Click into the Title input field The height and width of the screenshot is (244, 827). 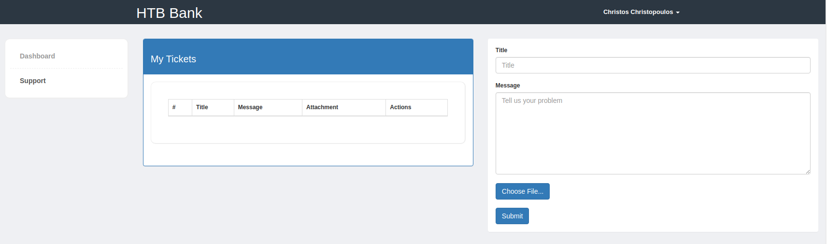point(653,65)
